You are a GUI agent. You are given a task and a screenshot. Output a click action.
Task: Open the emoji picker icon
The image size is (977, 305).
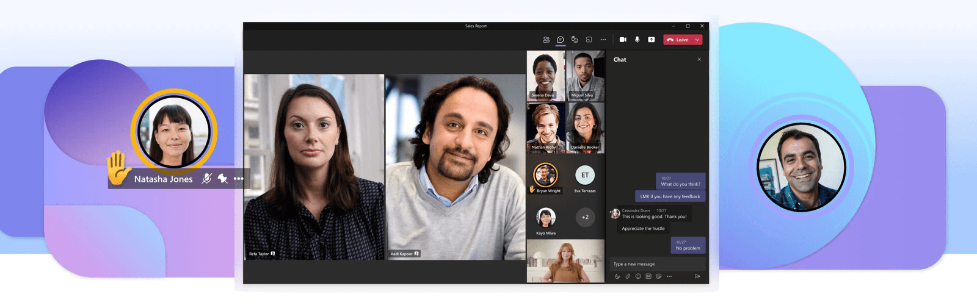pos(638,276)
